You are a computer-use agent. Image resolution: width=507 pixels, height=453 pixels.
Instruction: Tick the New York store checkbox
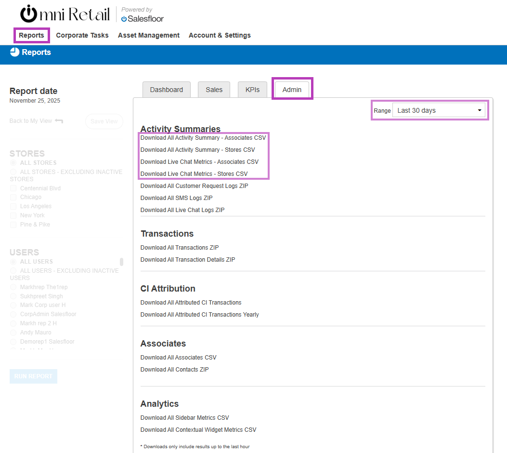click(x=13, y=215)
